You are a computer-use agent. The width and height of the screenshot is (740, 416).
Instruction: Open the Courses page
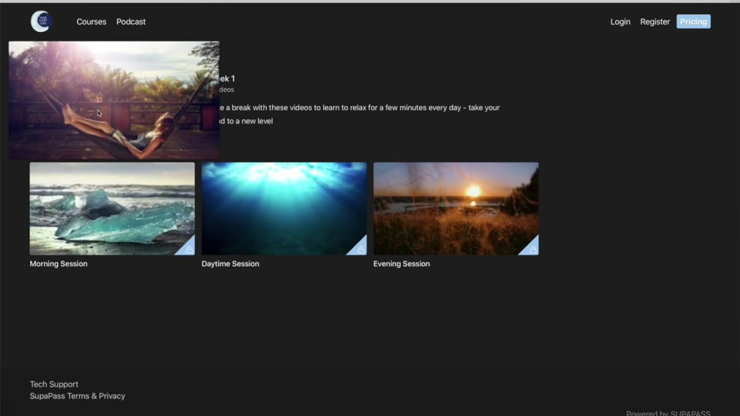pyautogui.click(x=91, y=21)
